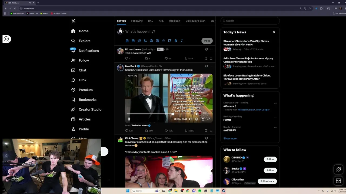The height and width of the screenshot is (194, 346).
Task: Open options for FOMC trend
Action: [275, 117]
